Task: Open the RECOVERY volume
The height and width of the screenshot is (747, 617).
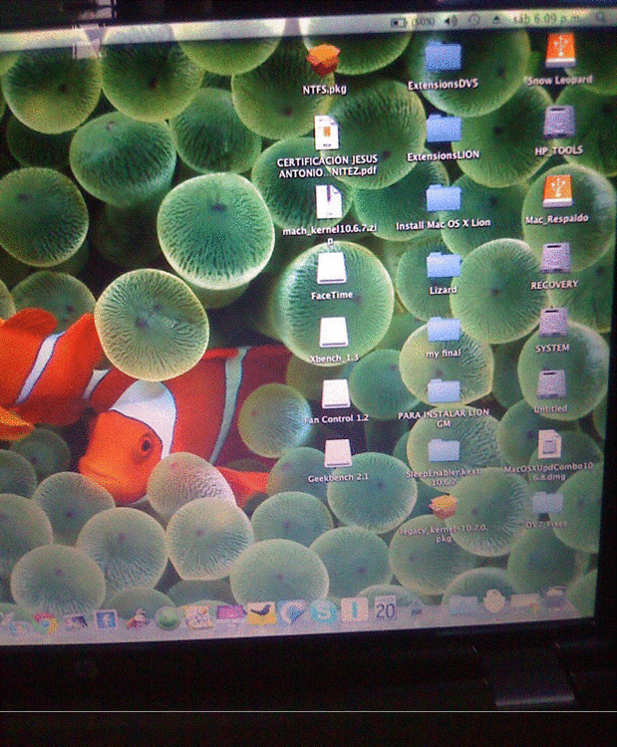Action: 554,258
